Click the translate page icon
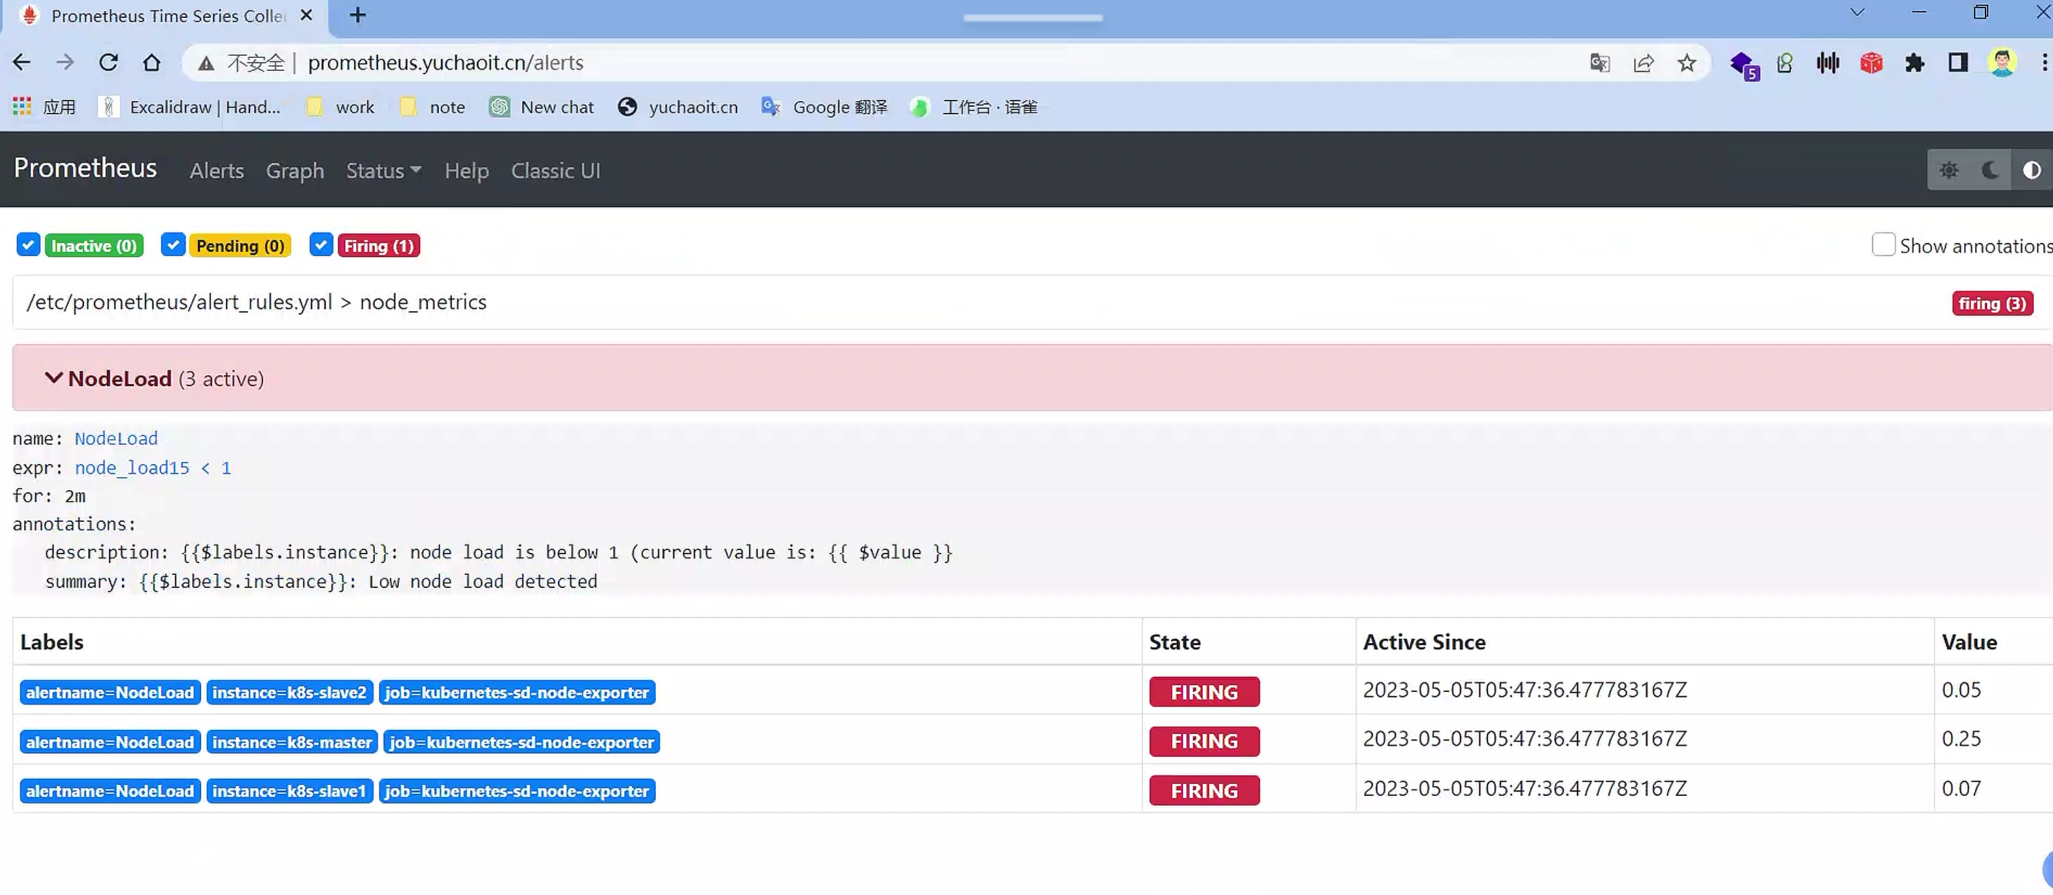Image resolution: width=2053 pixels, height=895 pixels. (x=1600, y=63)
